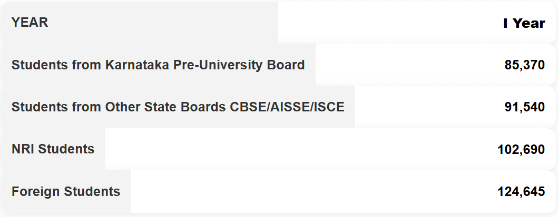Click the Students from Karnataka Pre-University Board label

(158, 65)
